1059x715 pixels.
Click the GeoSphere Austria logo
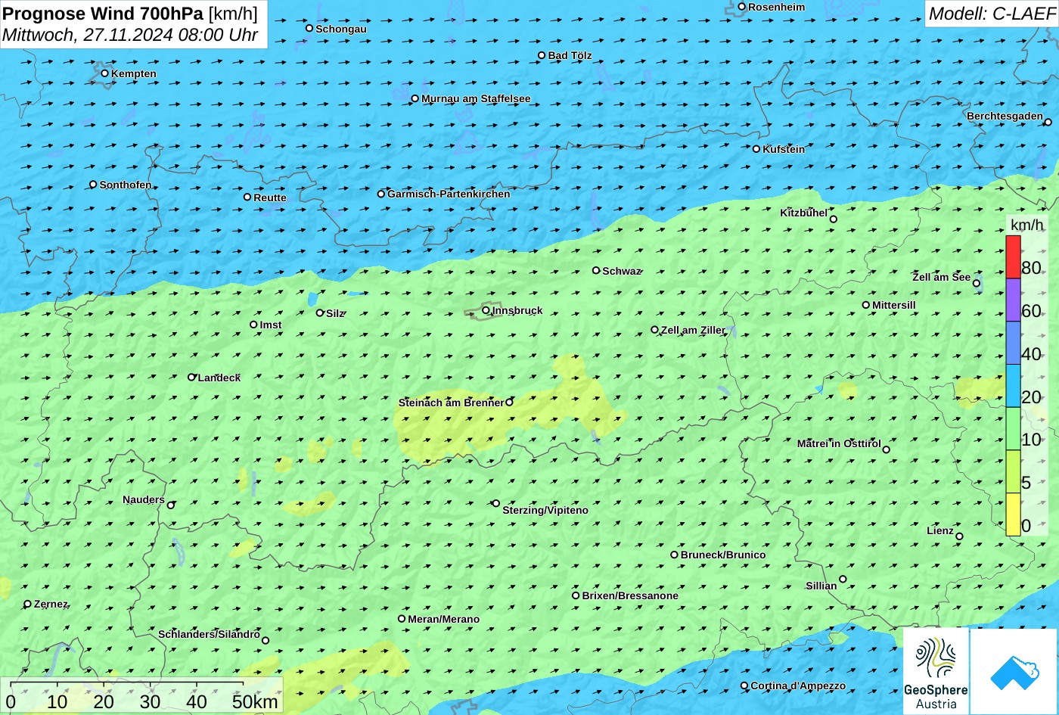coord(936,671)
